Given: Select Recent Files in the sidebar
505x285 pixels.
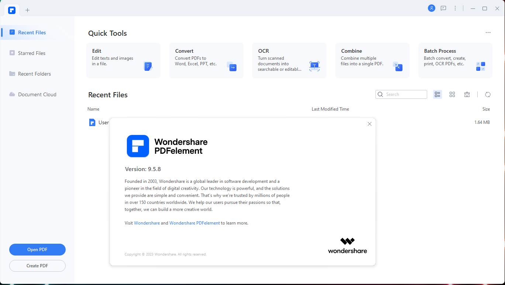Looking at the screenshot, I should tap(37, 32).
